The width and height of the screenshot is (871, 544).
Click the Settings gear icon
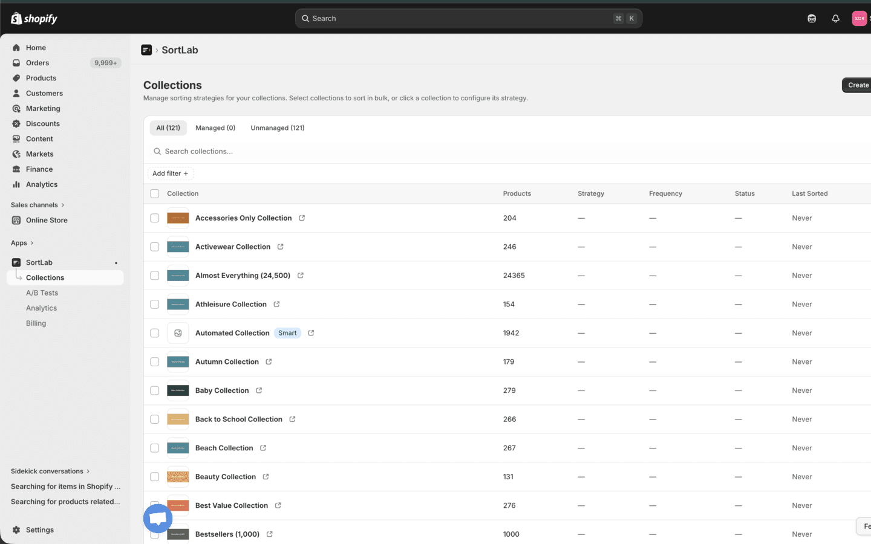16,529
